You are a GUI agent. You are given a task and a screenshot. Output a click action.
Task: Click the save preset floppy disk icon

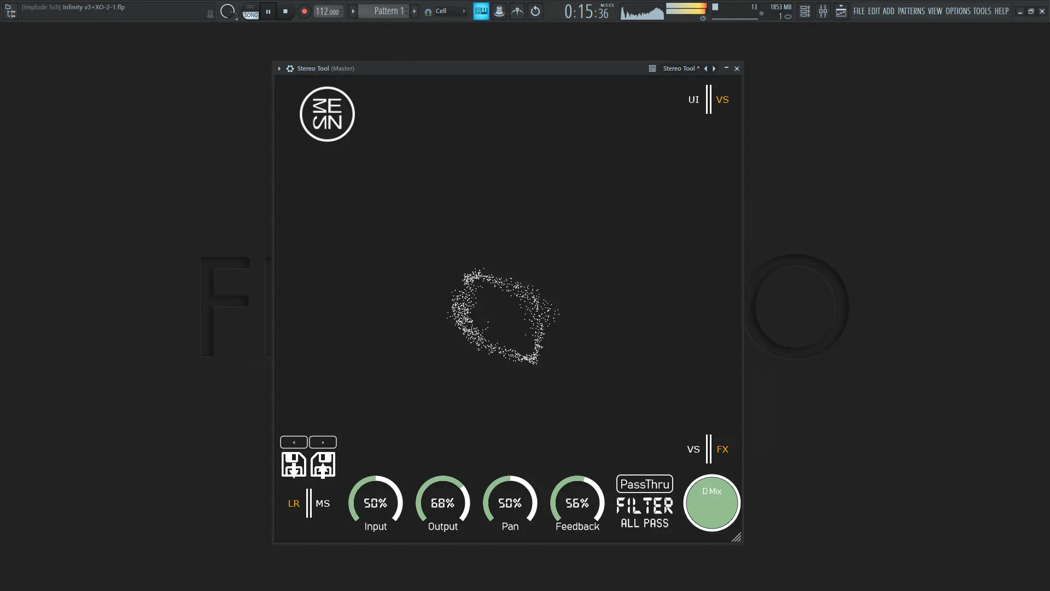294,465
